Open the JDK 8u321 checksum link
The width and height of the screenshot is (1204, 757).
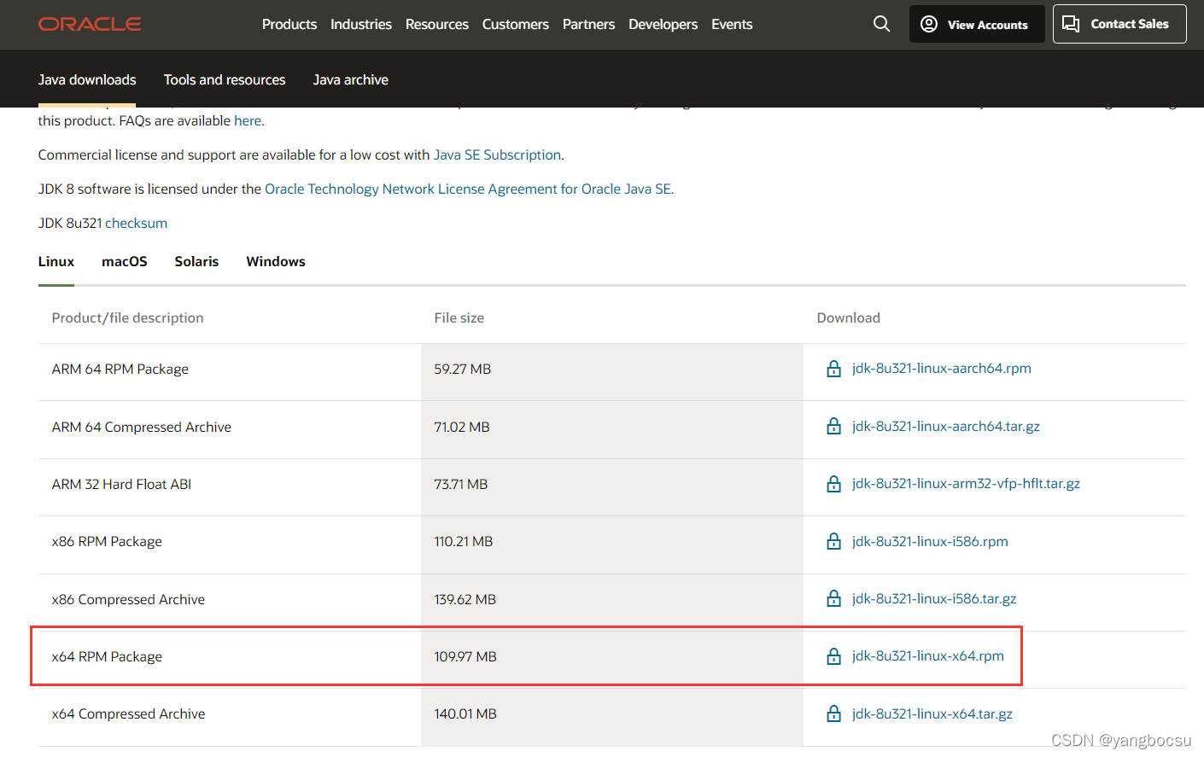tap(136, 223)
